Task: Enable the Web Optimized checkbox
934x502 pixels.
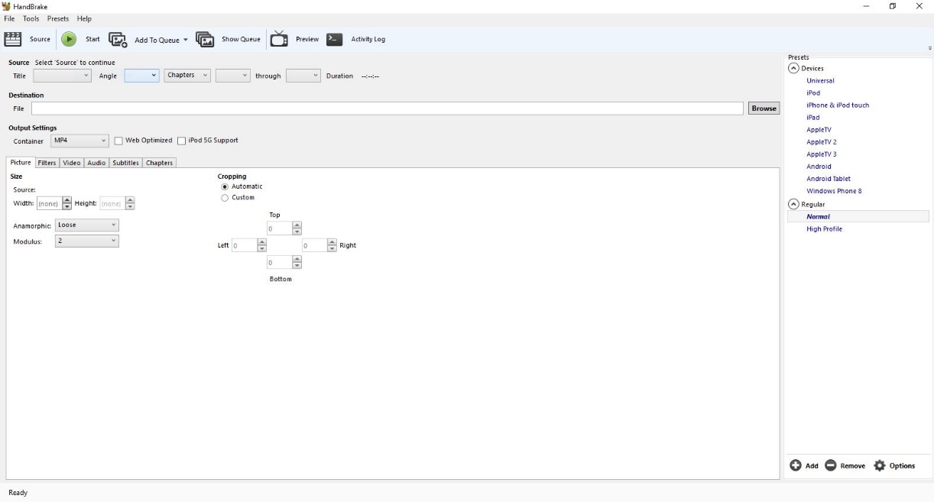Action: click(x=118, y=141)
